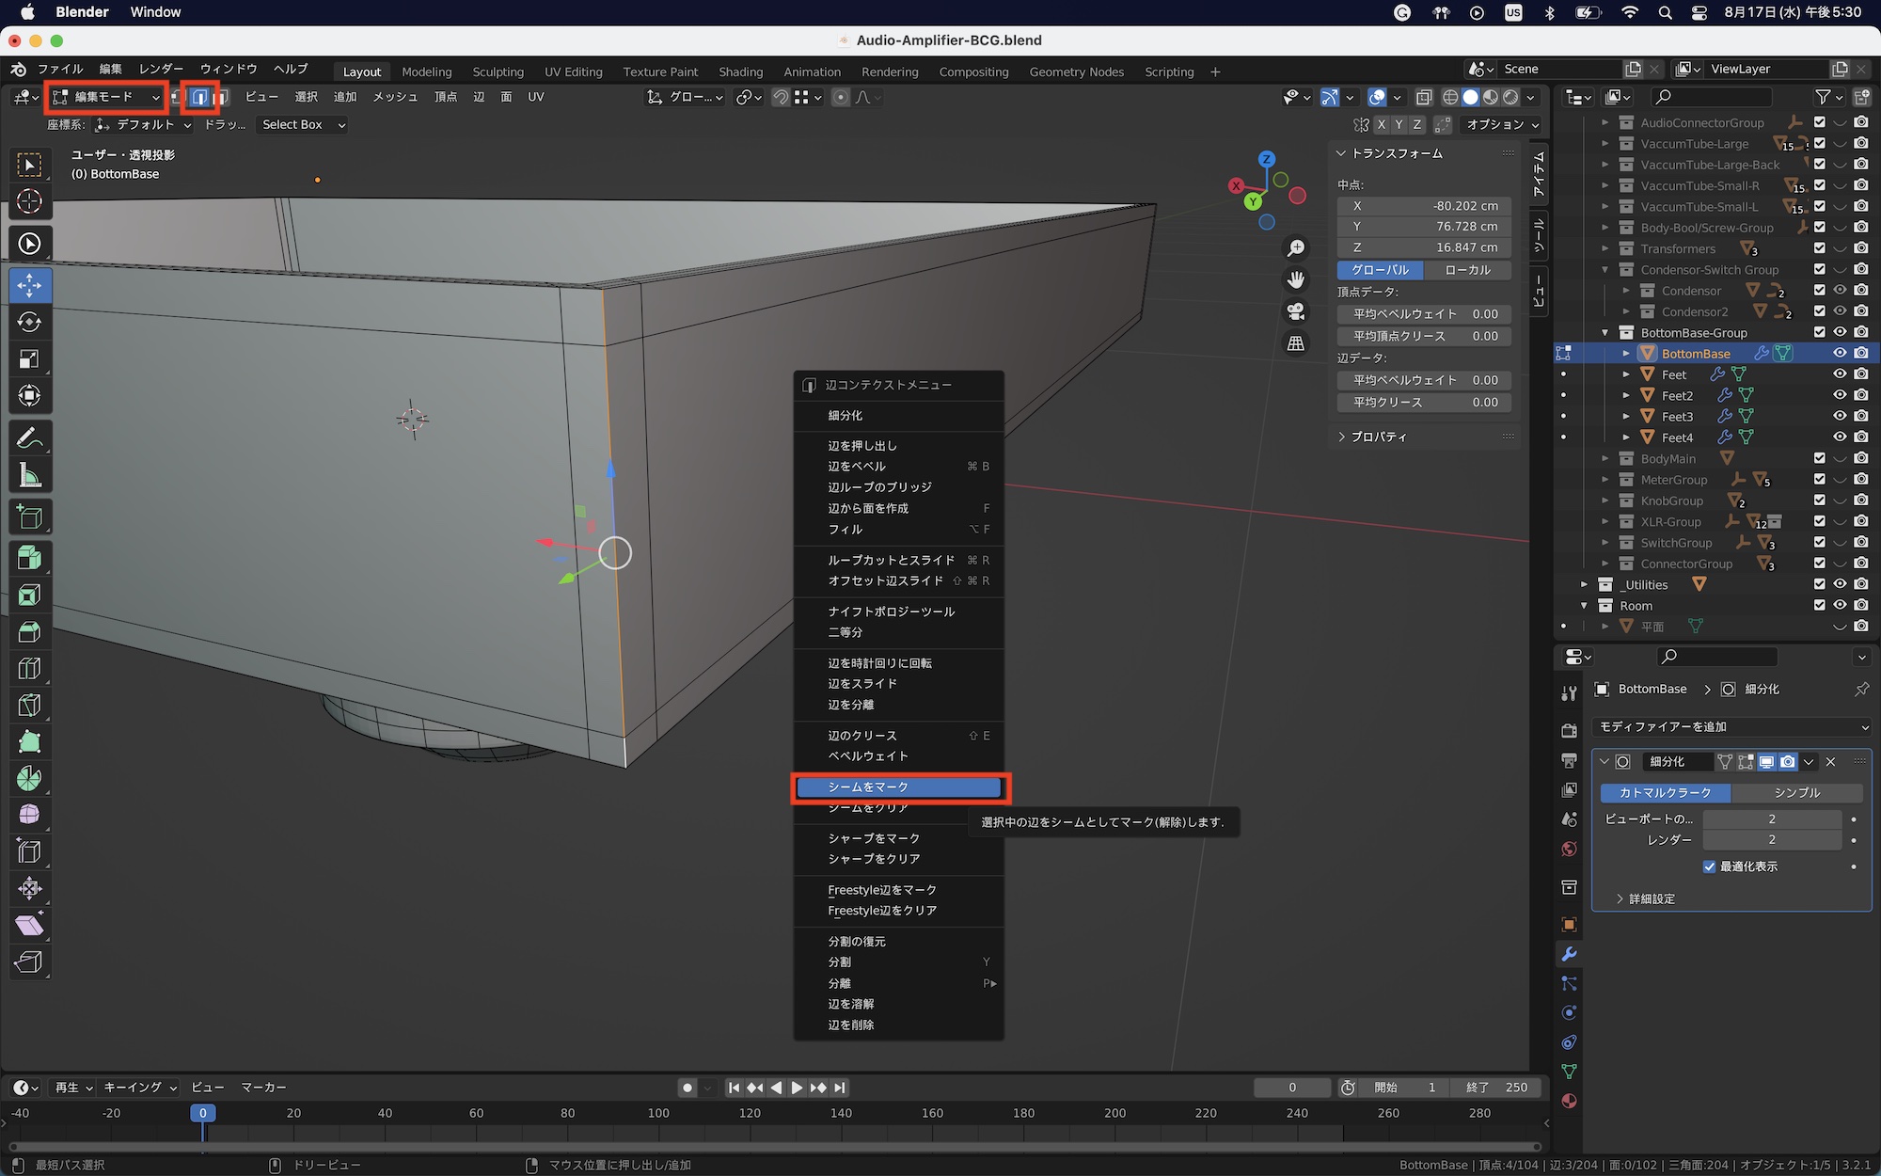The height and width of the screenshot is (1176, 1881).
Task: Toggle the camera view icon
Action: pos(1296,311)
